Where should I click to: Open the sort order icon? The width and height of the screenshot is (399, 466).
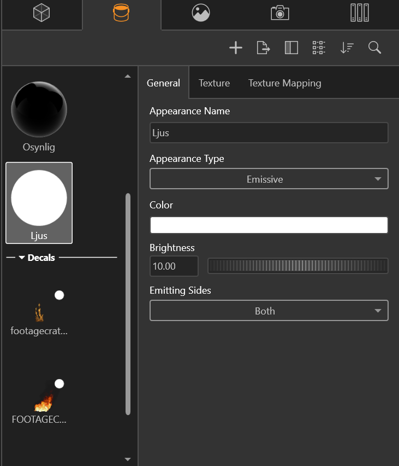[347, 48]
